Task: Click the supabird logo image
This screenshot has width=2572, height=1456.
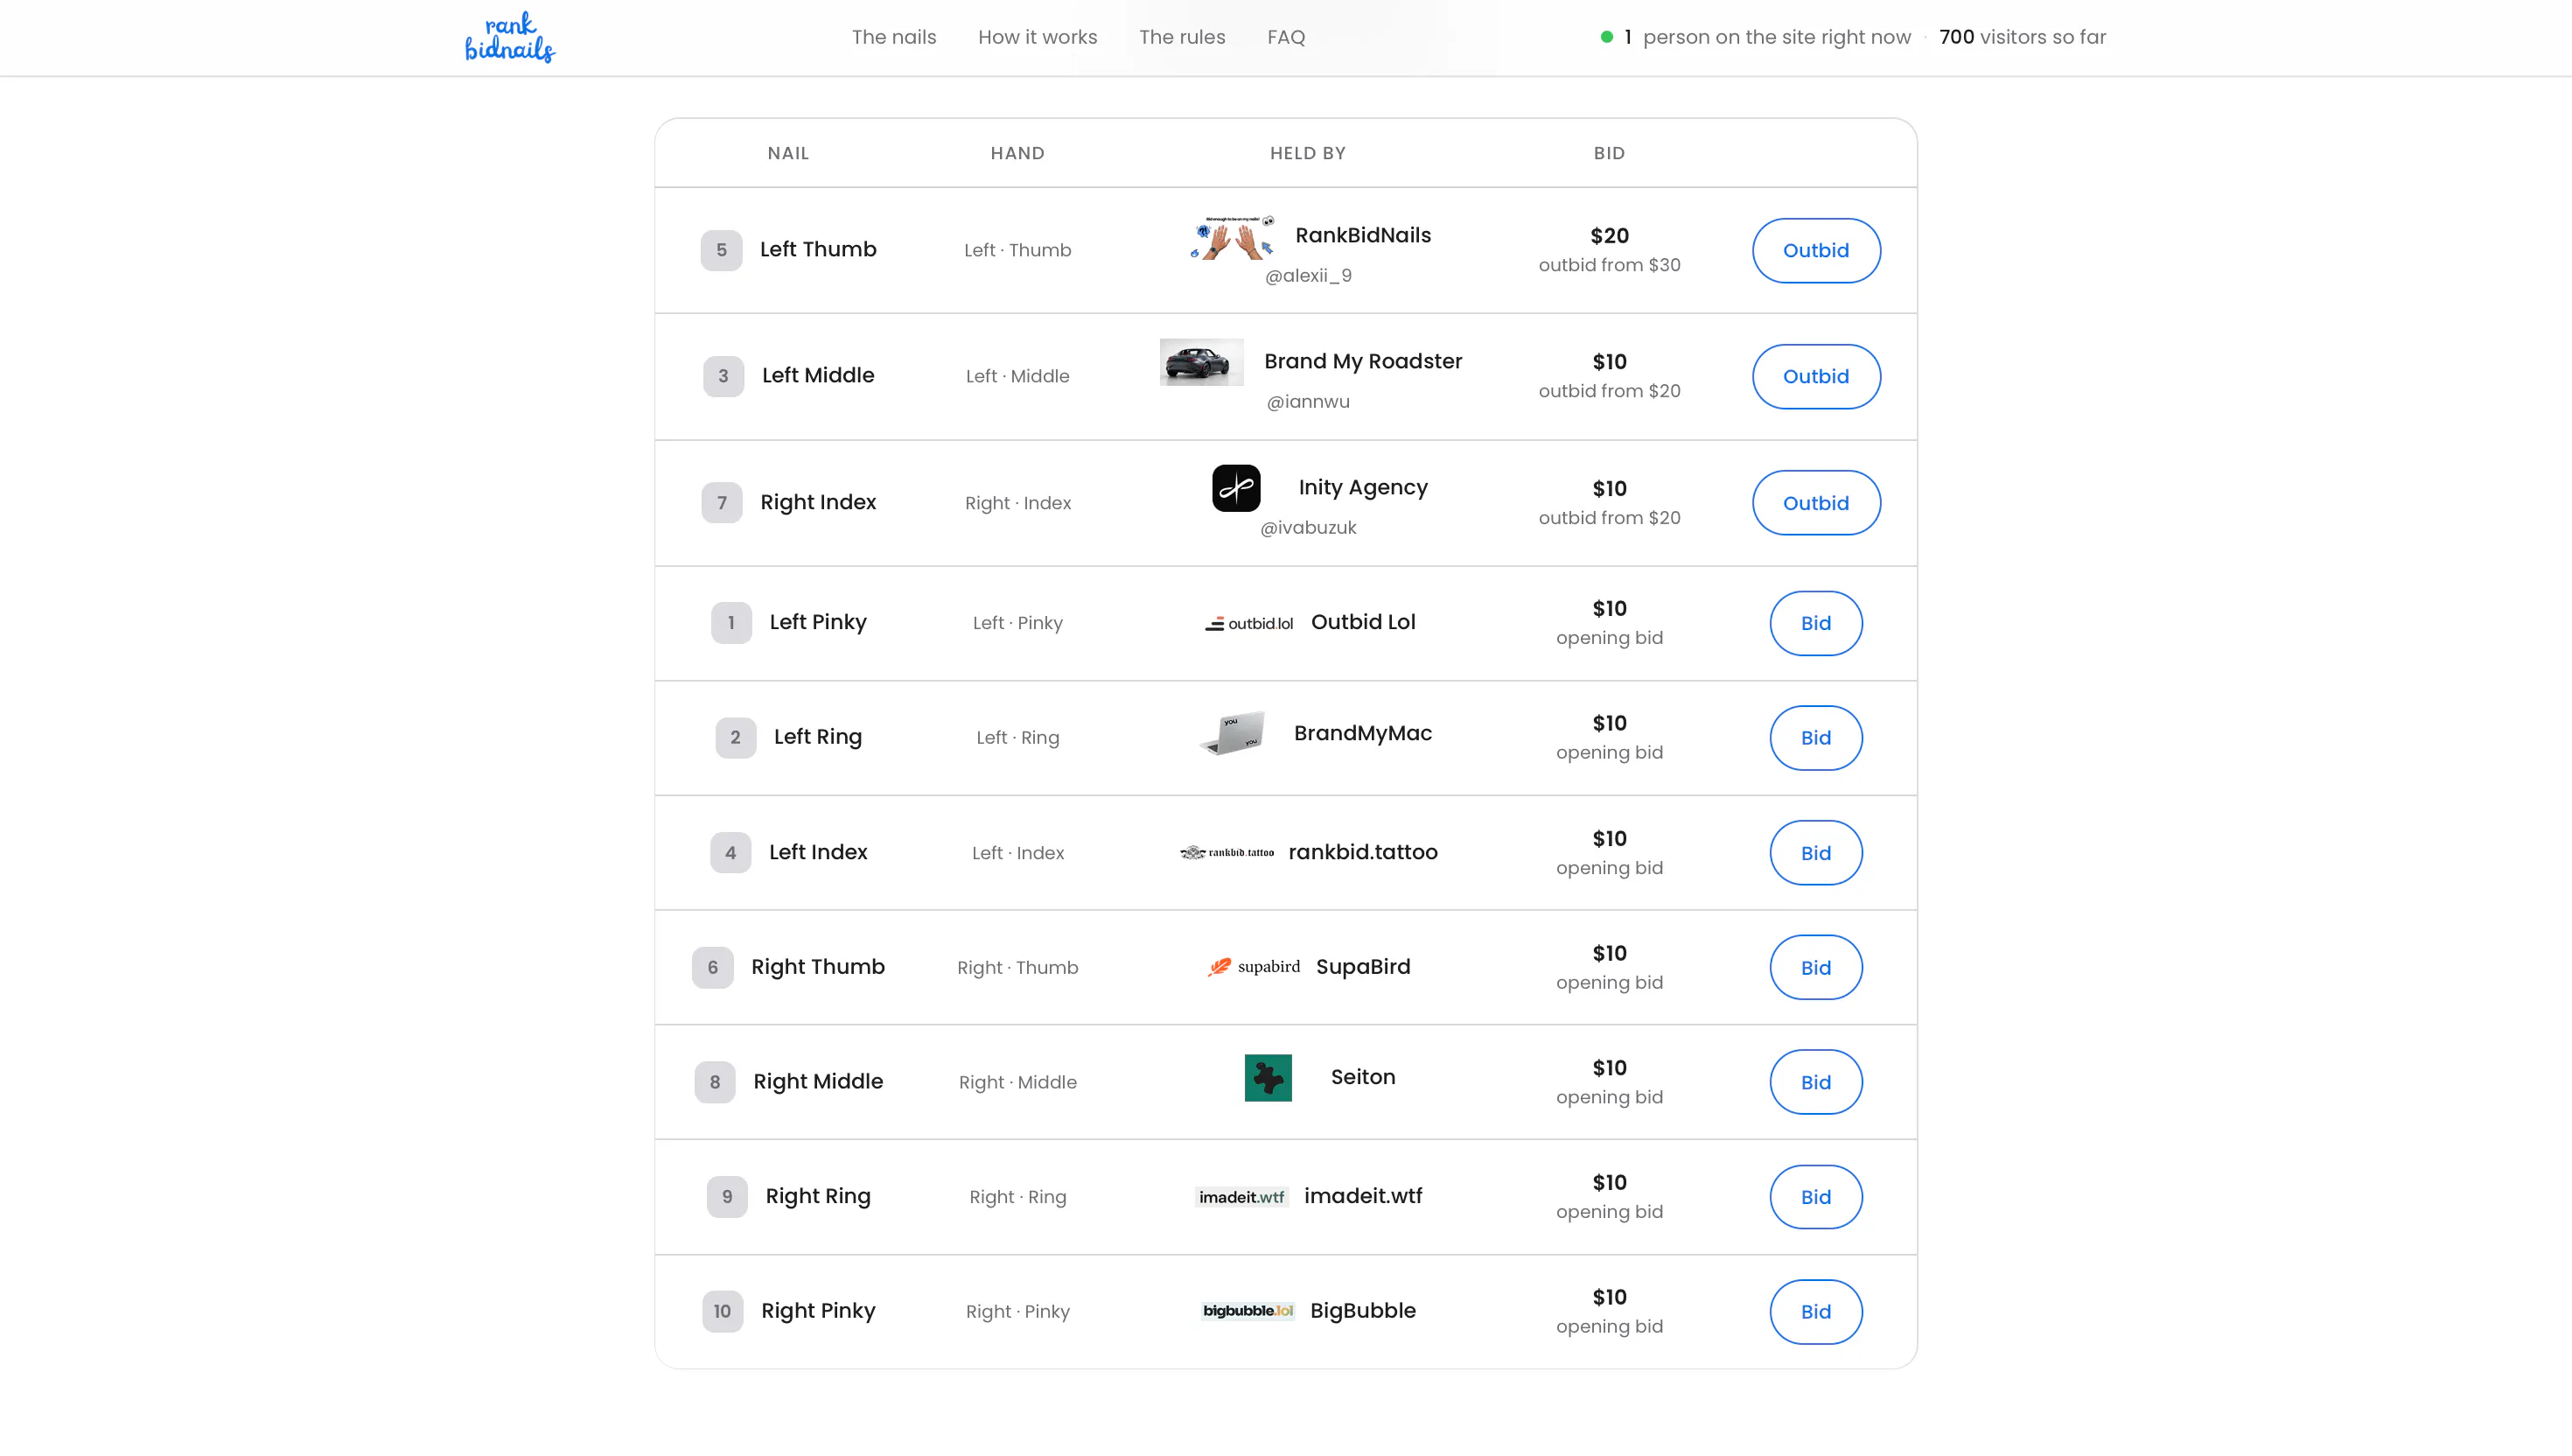Action: click(1254, 967)
